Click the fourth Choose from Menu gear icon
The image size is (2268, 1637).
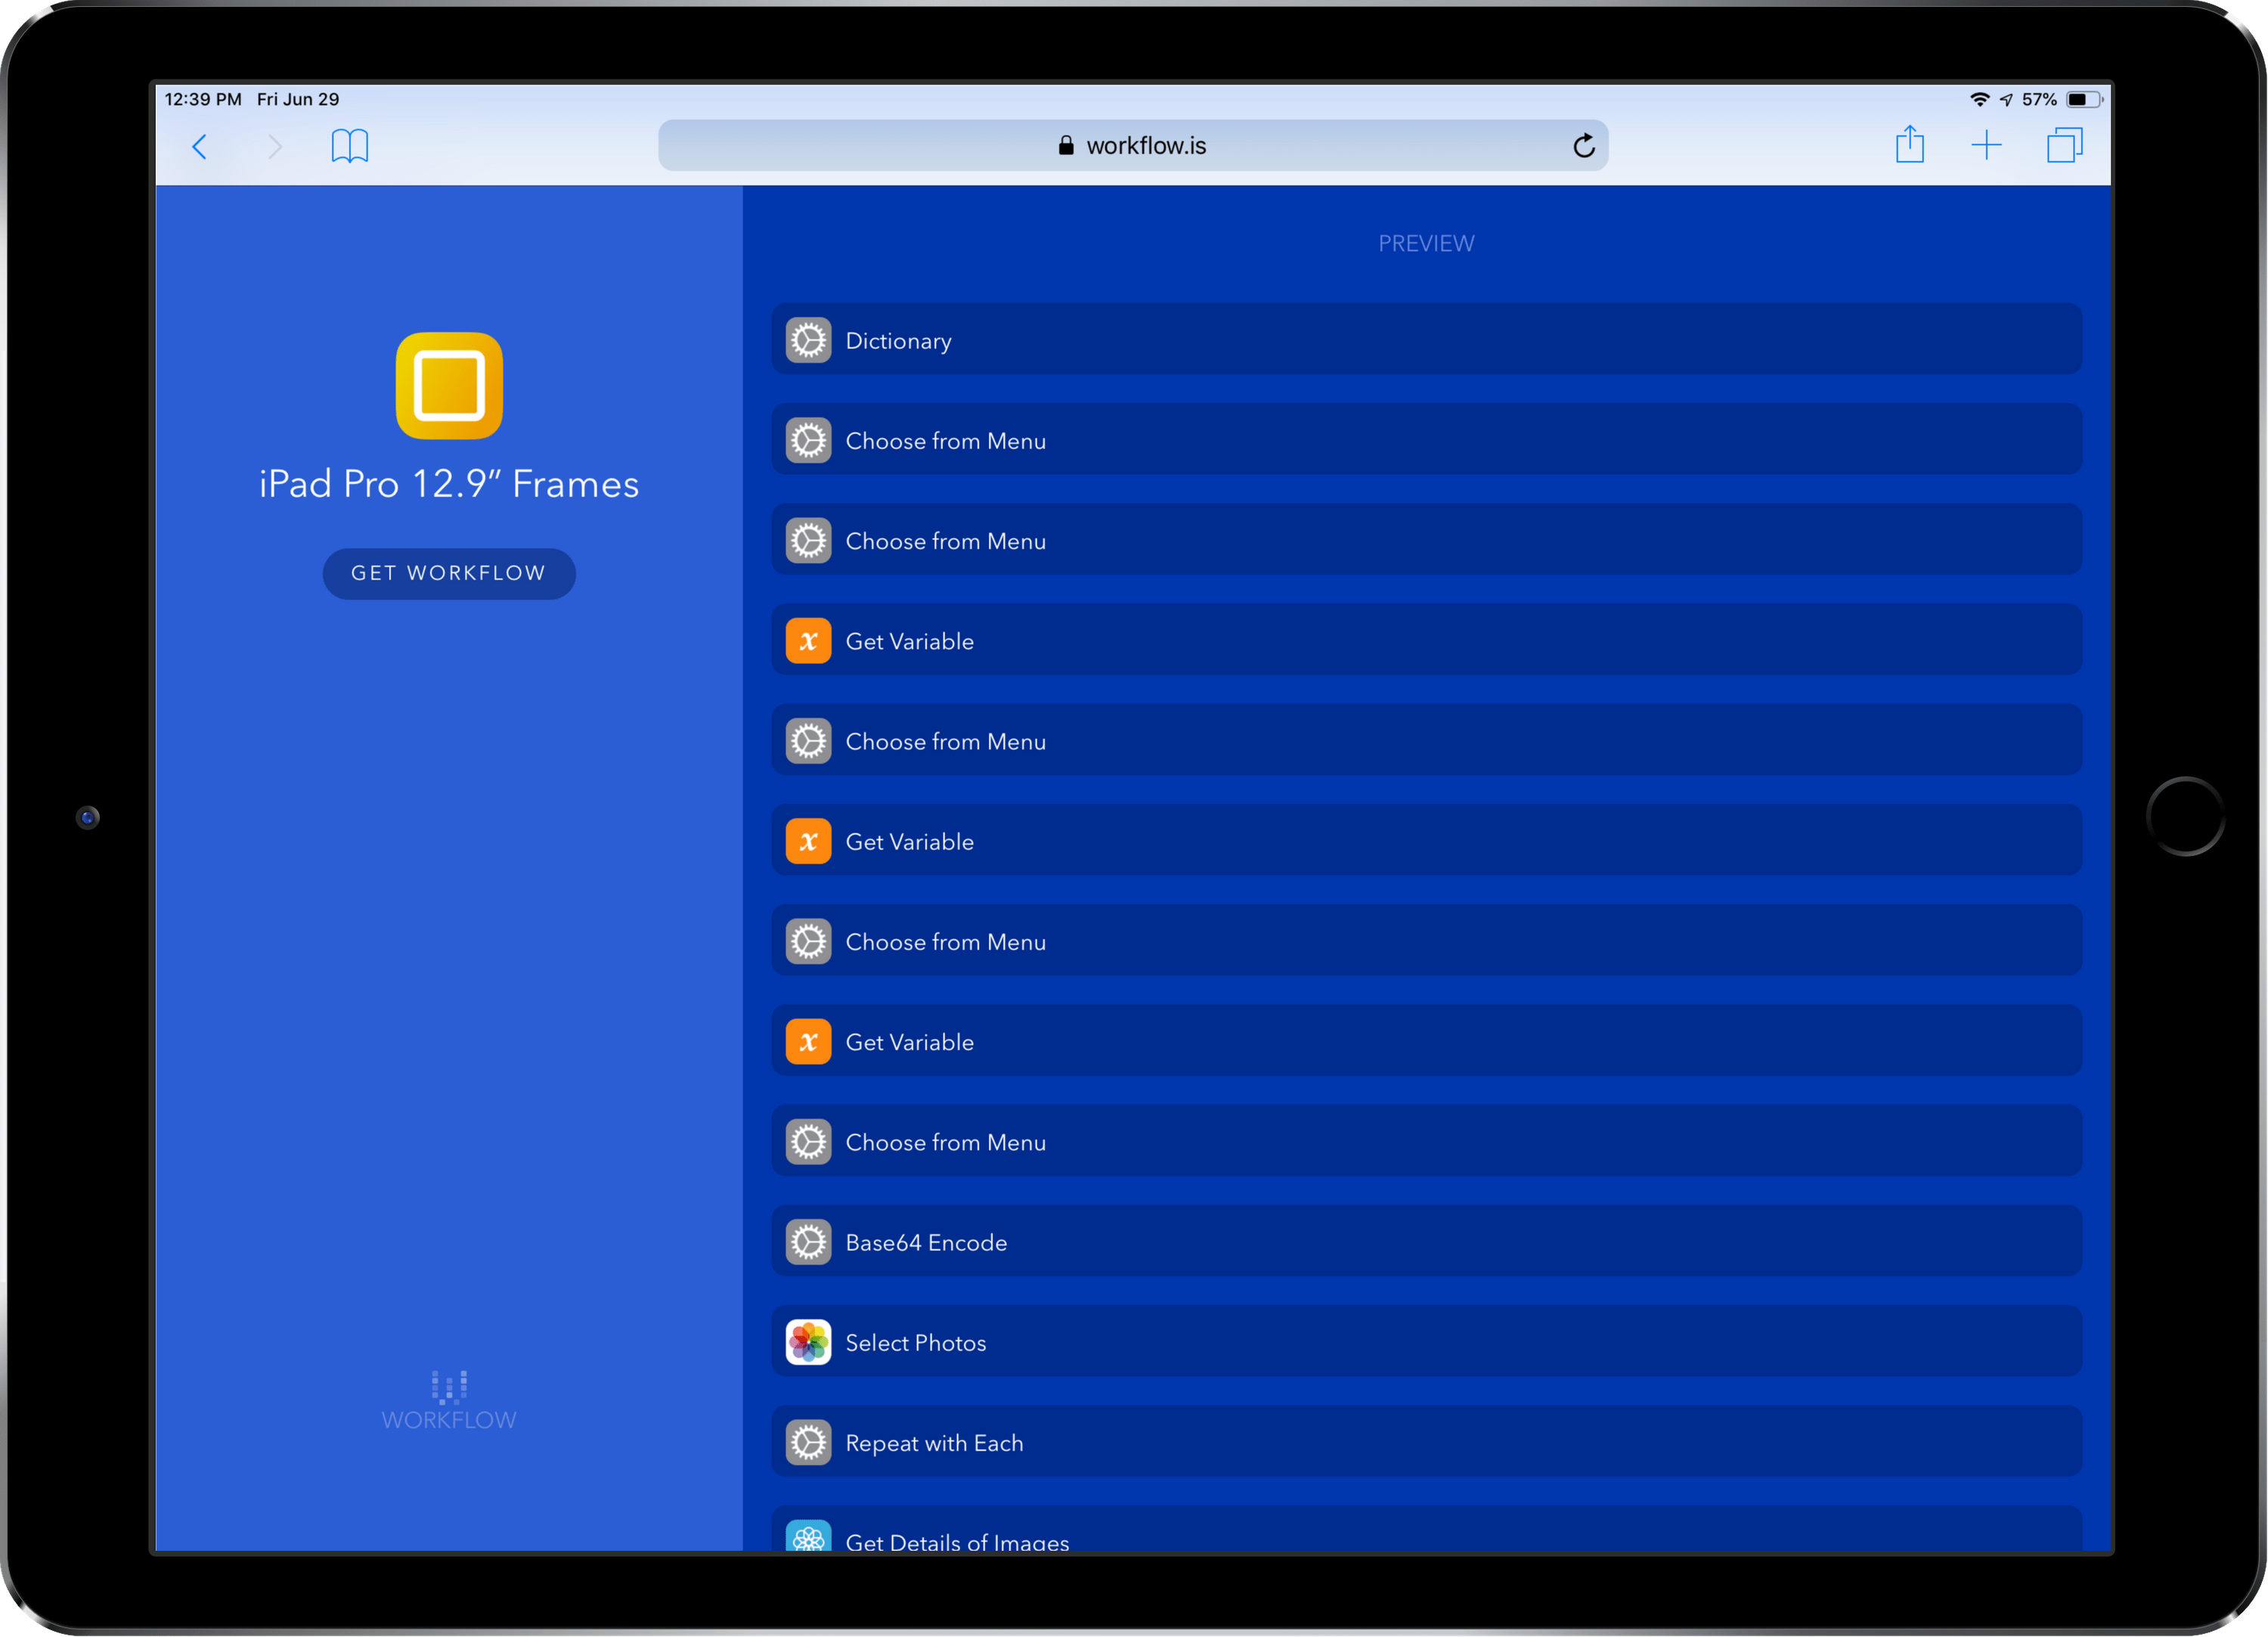[808, 941]
